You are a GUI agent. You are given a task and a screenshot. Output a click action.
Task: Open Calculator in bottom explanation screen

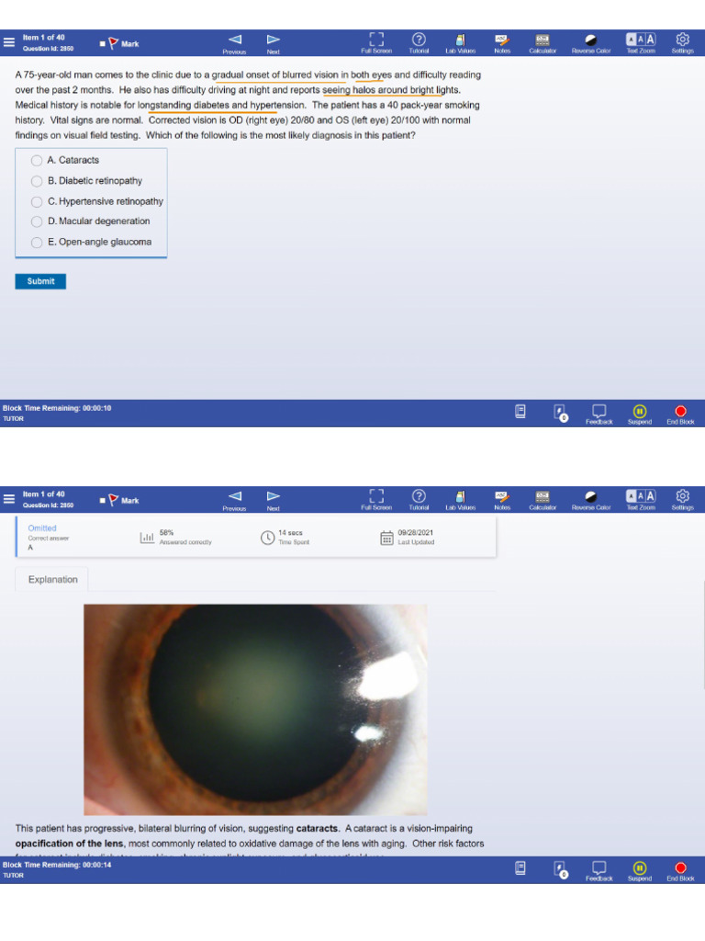point(543,500)
